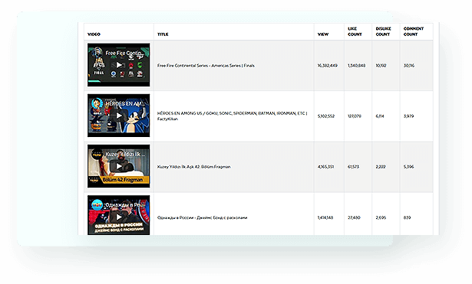Image resolution: width=472 pixels, height=284 pixels.
Task: Select the Free Fire video thumbnail title overlay
Action: click(x=124, y=53)
